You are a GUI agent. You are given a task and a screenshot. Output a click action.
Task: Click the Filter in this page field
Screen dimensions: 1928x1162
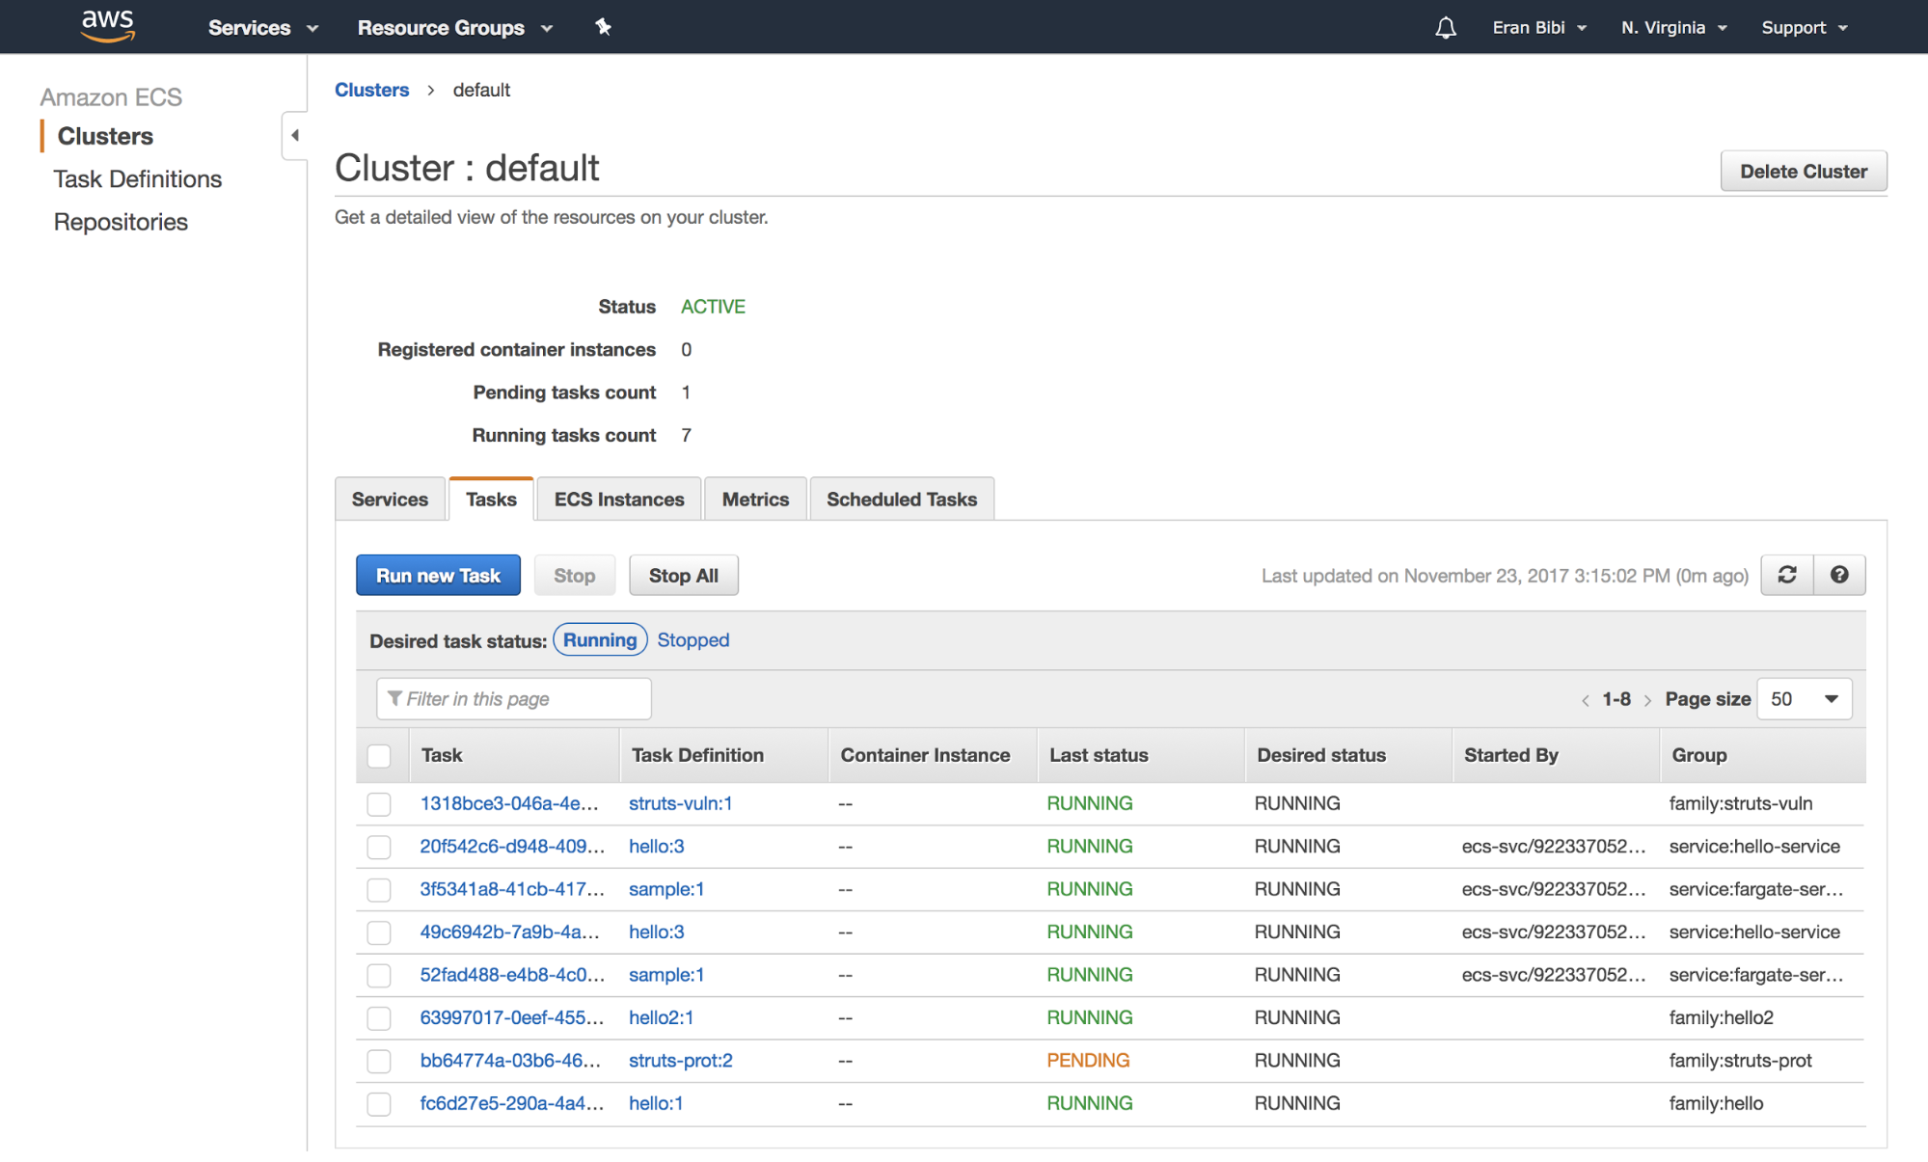click(514, 699)
